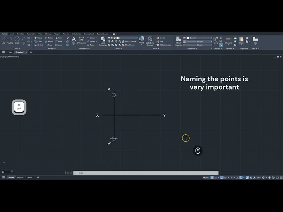Activate the Fillet command
Image resolution: width=283 pixels, height=212 pixels.
[59, 42]
